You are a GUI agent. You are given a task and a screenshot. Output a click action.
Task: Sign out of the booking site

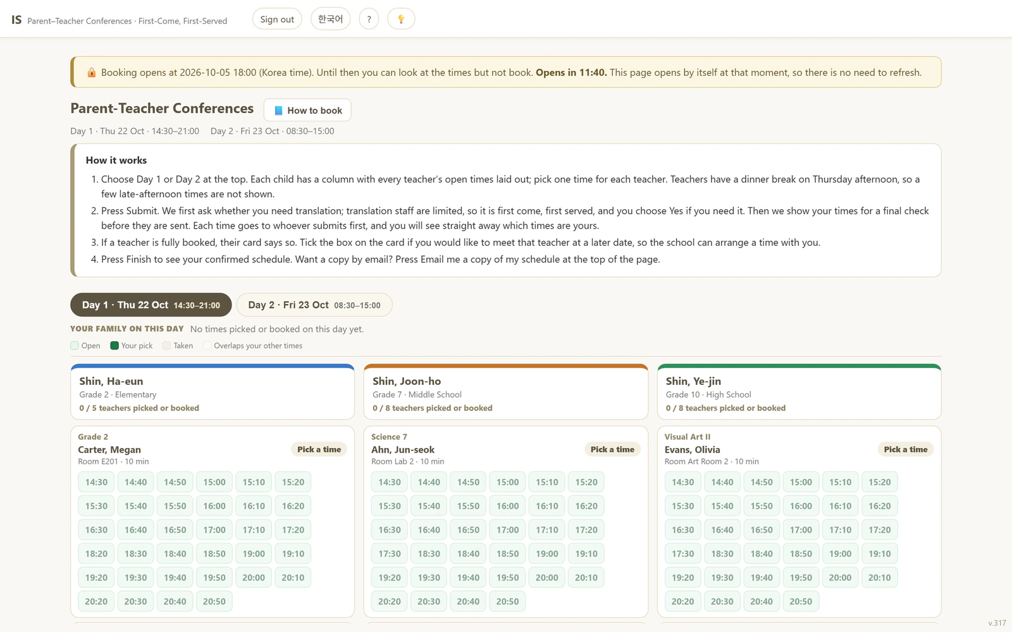click(x=277, y=19)
